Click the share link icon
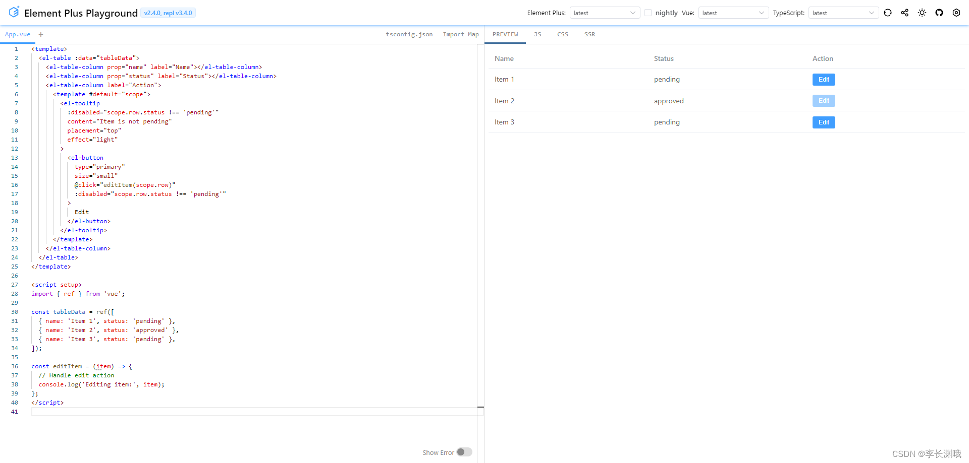Screen dimensions: 969x463 (905, 13)
